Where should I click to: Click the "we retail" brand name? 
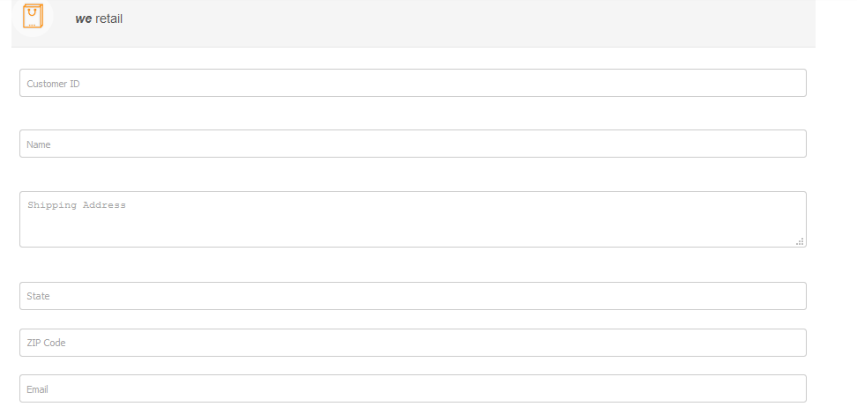(x=99, y=18)
